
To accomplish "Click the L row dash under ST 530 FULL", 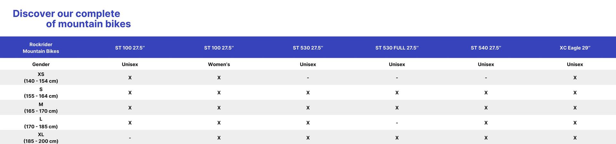I will 397,123.
